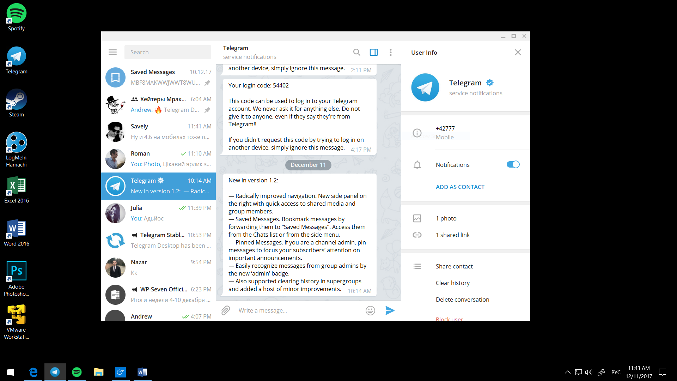The width and height of the screenshot is (677, 381).
Task: Click the Clear history option
Action: (x=453, y=283)
